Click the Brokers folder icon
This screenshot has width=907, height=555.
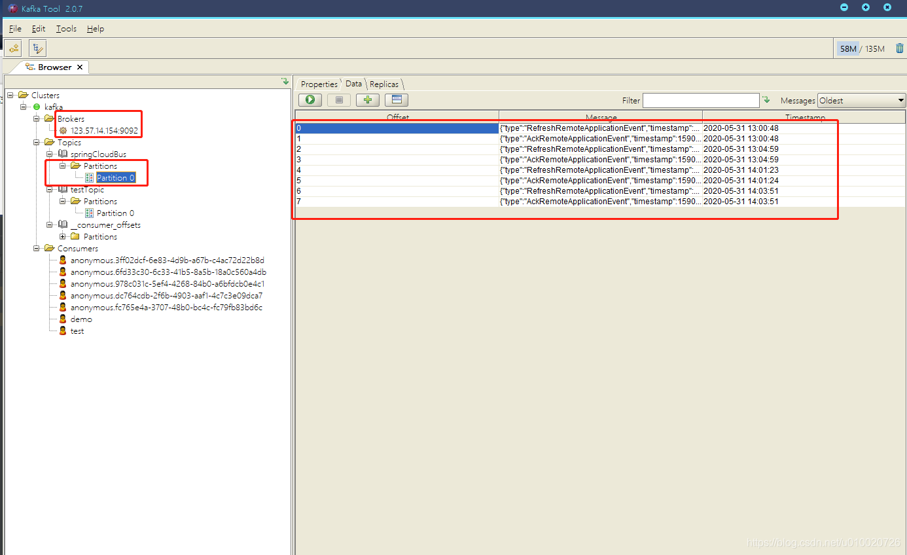(x=50, y=118)
